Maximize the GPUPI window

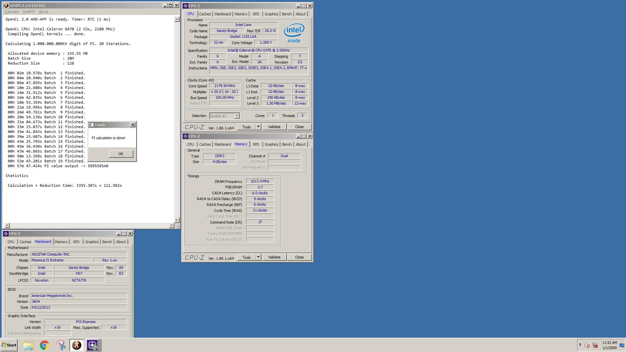coord(170,6)
